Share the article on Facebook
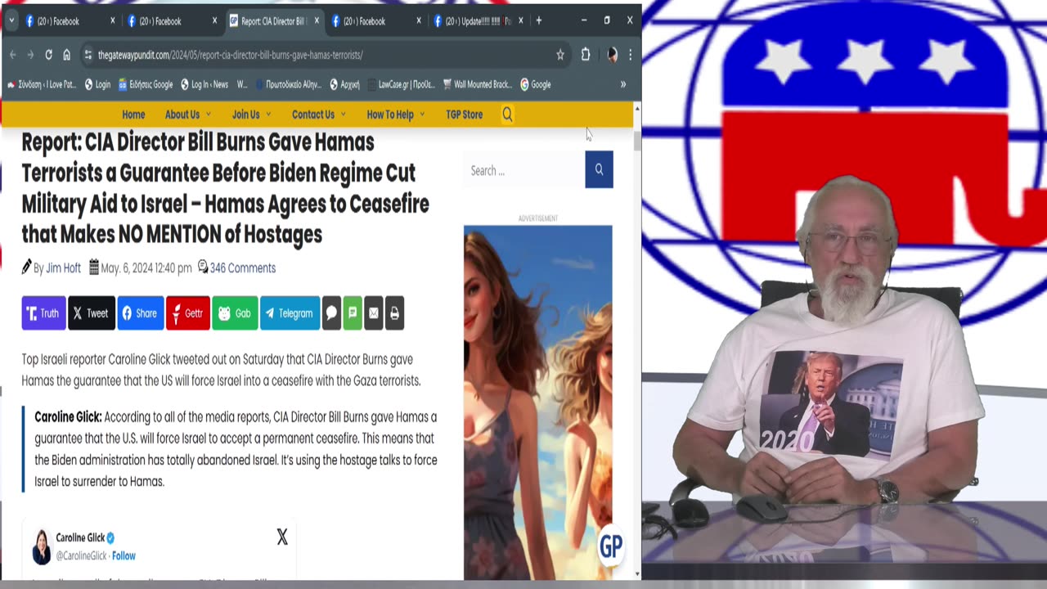 point(140,313)
